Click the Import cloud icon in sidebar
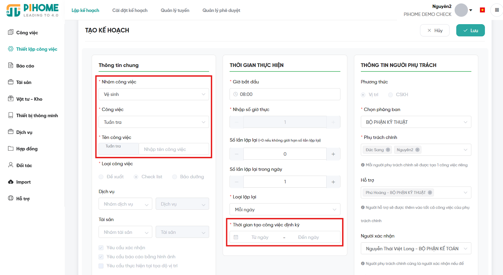The height and width of the screenshot is (275, 503). 11,182
